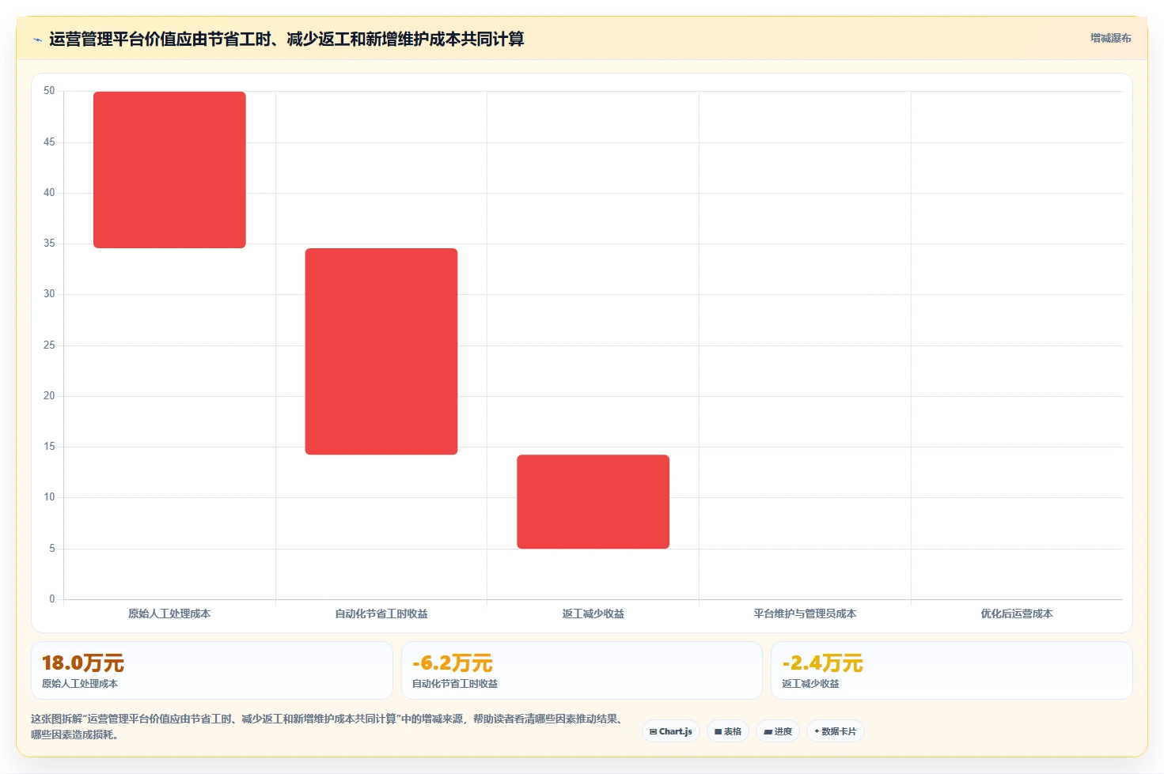Image resolution: width=1164 pixels, height=774 pixels.
Task: Click the y-axis value 5
Action: tap(52, 549)
